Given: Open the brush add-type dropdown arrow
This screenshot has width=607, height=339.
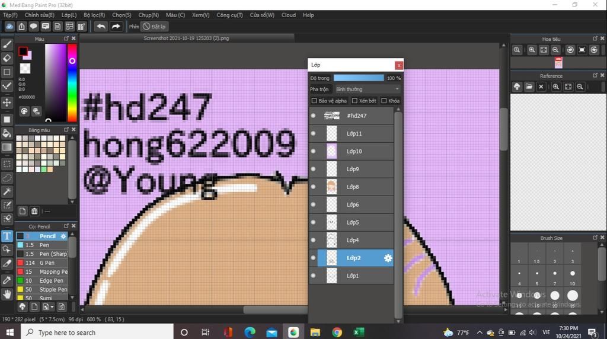Looking at the screenshot, I should click(x=52, y=307).
